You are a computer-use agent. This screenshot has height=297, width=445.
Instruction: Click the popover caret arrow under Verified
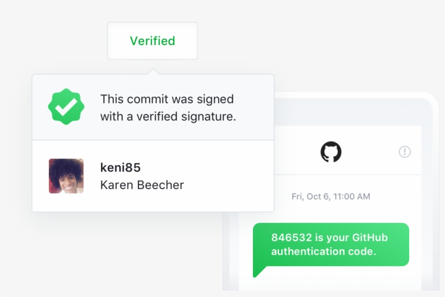153,71
